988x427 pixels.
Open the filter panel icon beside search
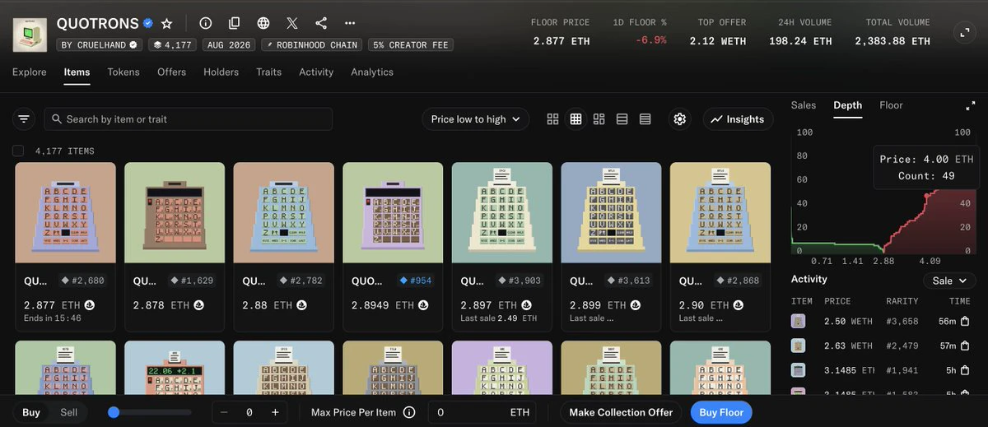[24, 119]
